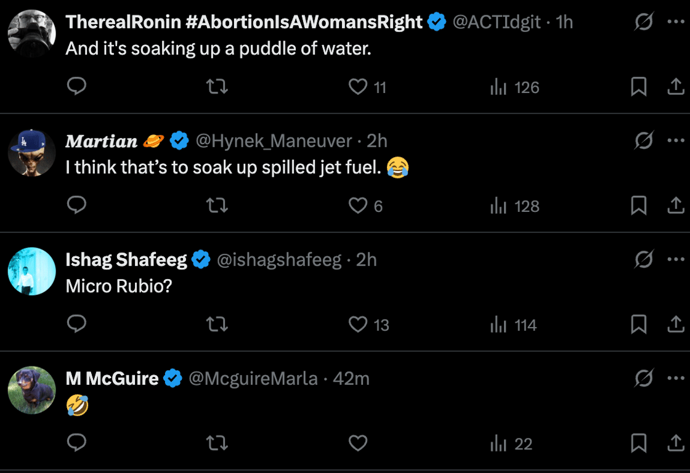Viewport: 690px width, 473px height.
Task: Open Martian's alien avatar thumbnail
Action: 32,153
